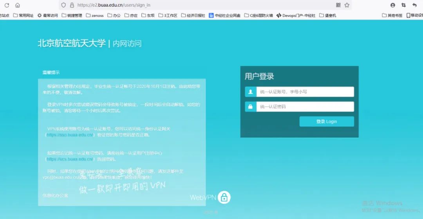Open the 常用网址 bookmark folder

point(23,15)
